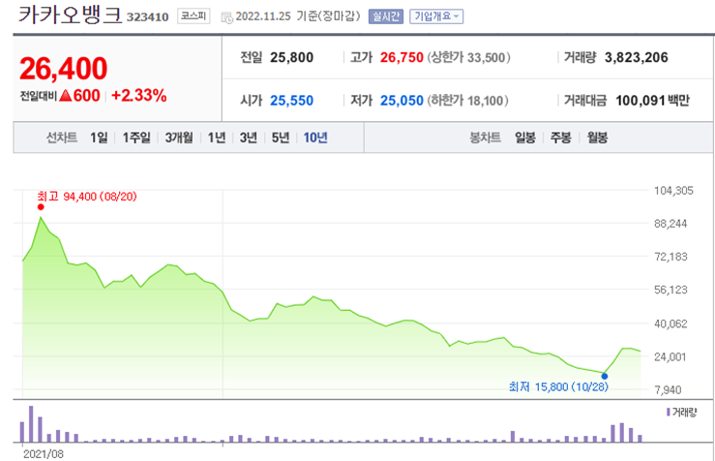Open the 일봉 daily candle chart

click(525, 138)
